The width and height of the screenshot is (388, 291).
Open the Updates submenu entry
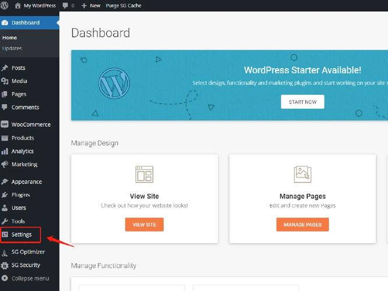coord(12,48)
